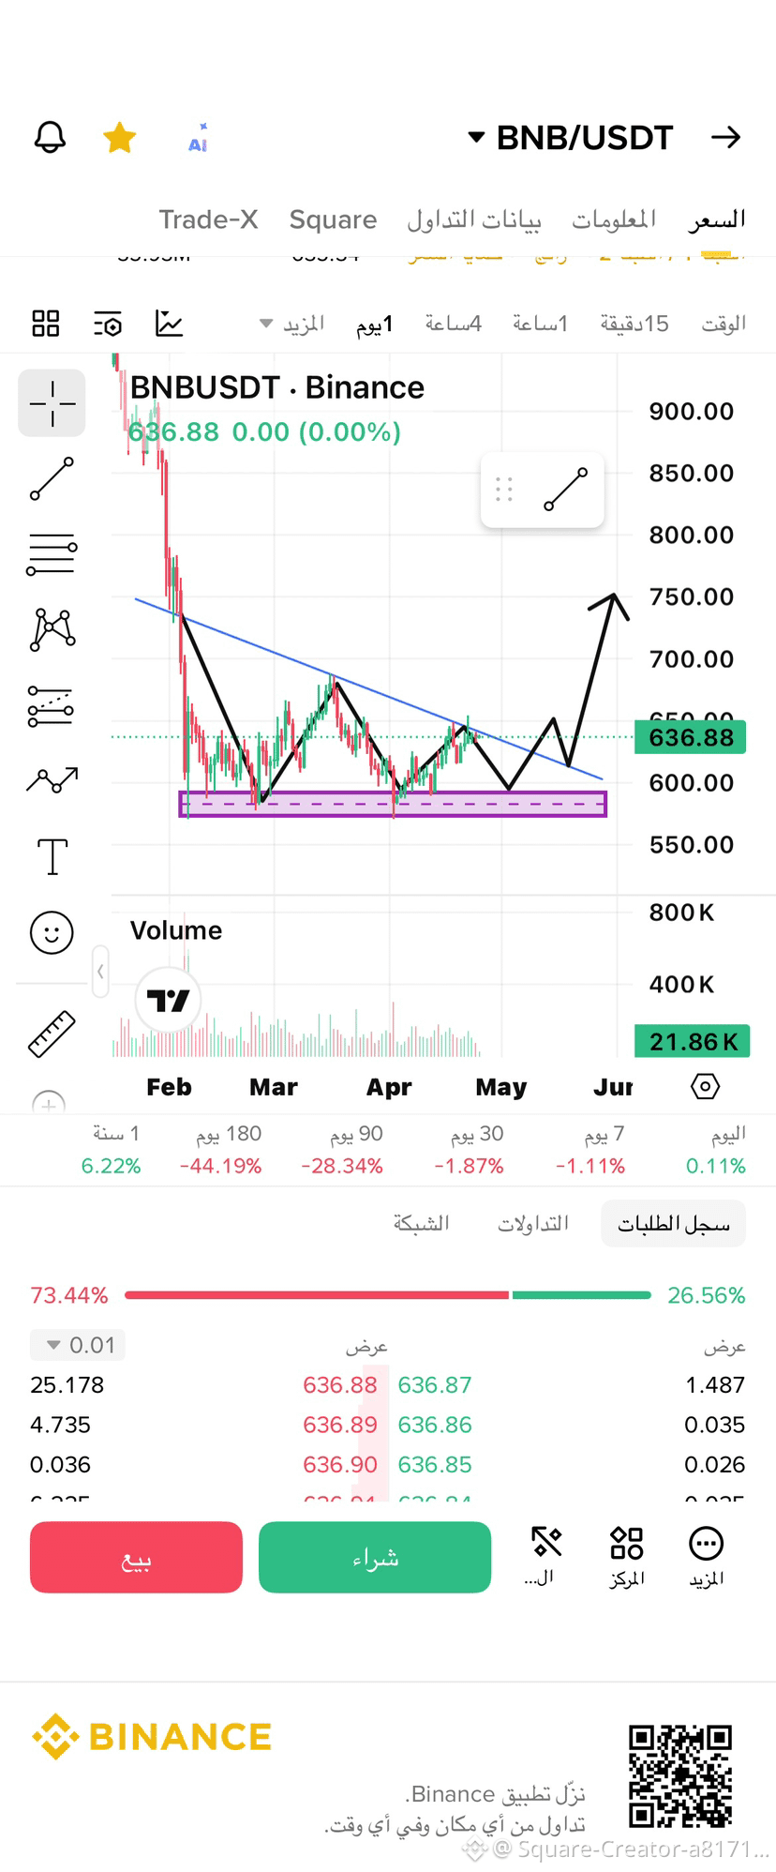Screen dimensions: 776x1872
Task: Open BNB/USDT pair selector dropdown
Action: click(570, 138)
